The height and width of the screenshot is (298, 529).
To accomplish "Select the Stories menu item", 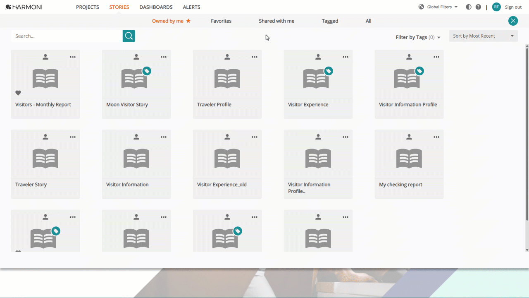I will click(x=119, y=7).
